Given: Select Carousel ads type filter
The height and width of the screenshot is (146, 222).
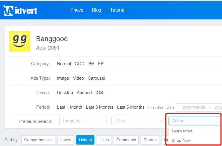Looking at the screenshot, I should click(x=96, y=78).
